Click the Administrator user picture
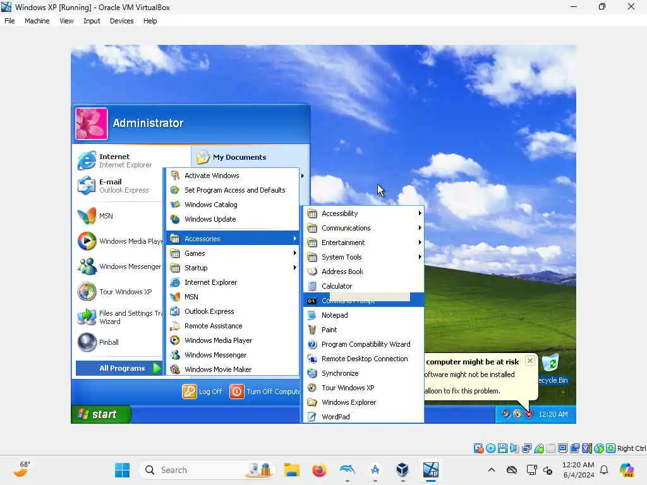 [92, 124]
